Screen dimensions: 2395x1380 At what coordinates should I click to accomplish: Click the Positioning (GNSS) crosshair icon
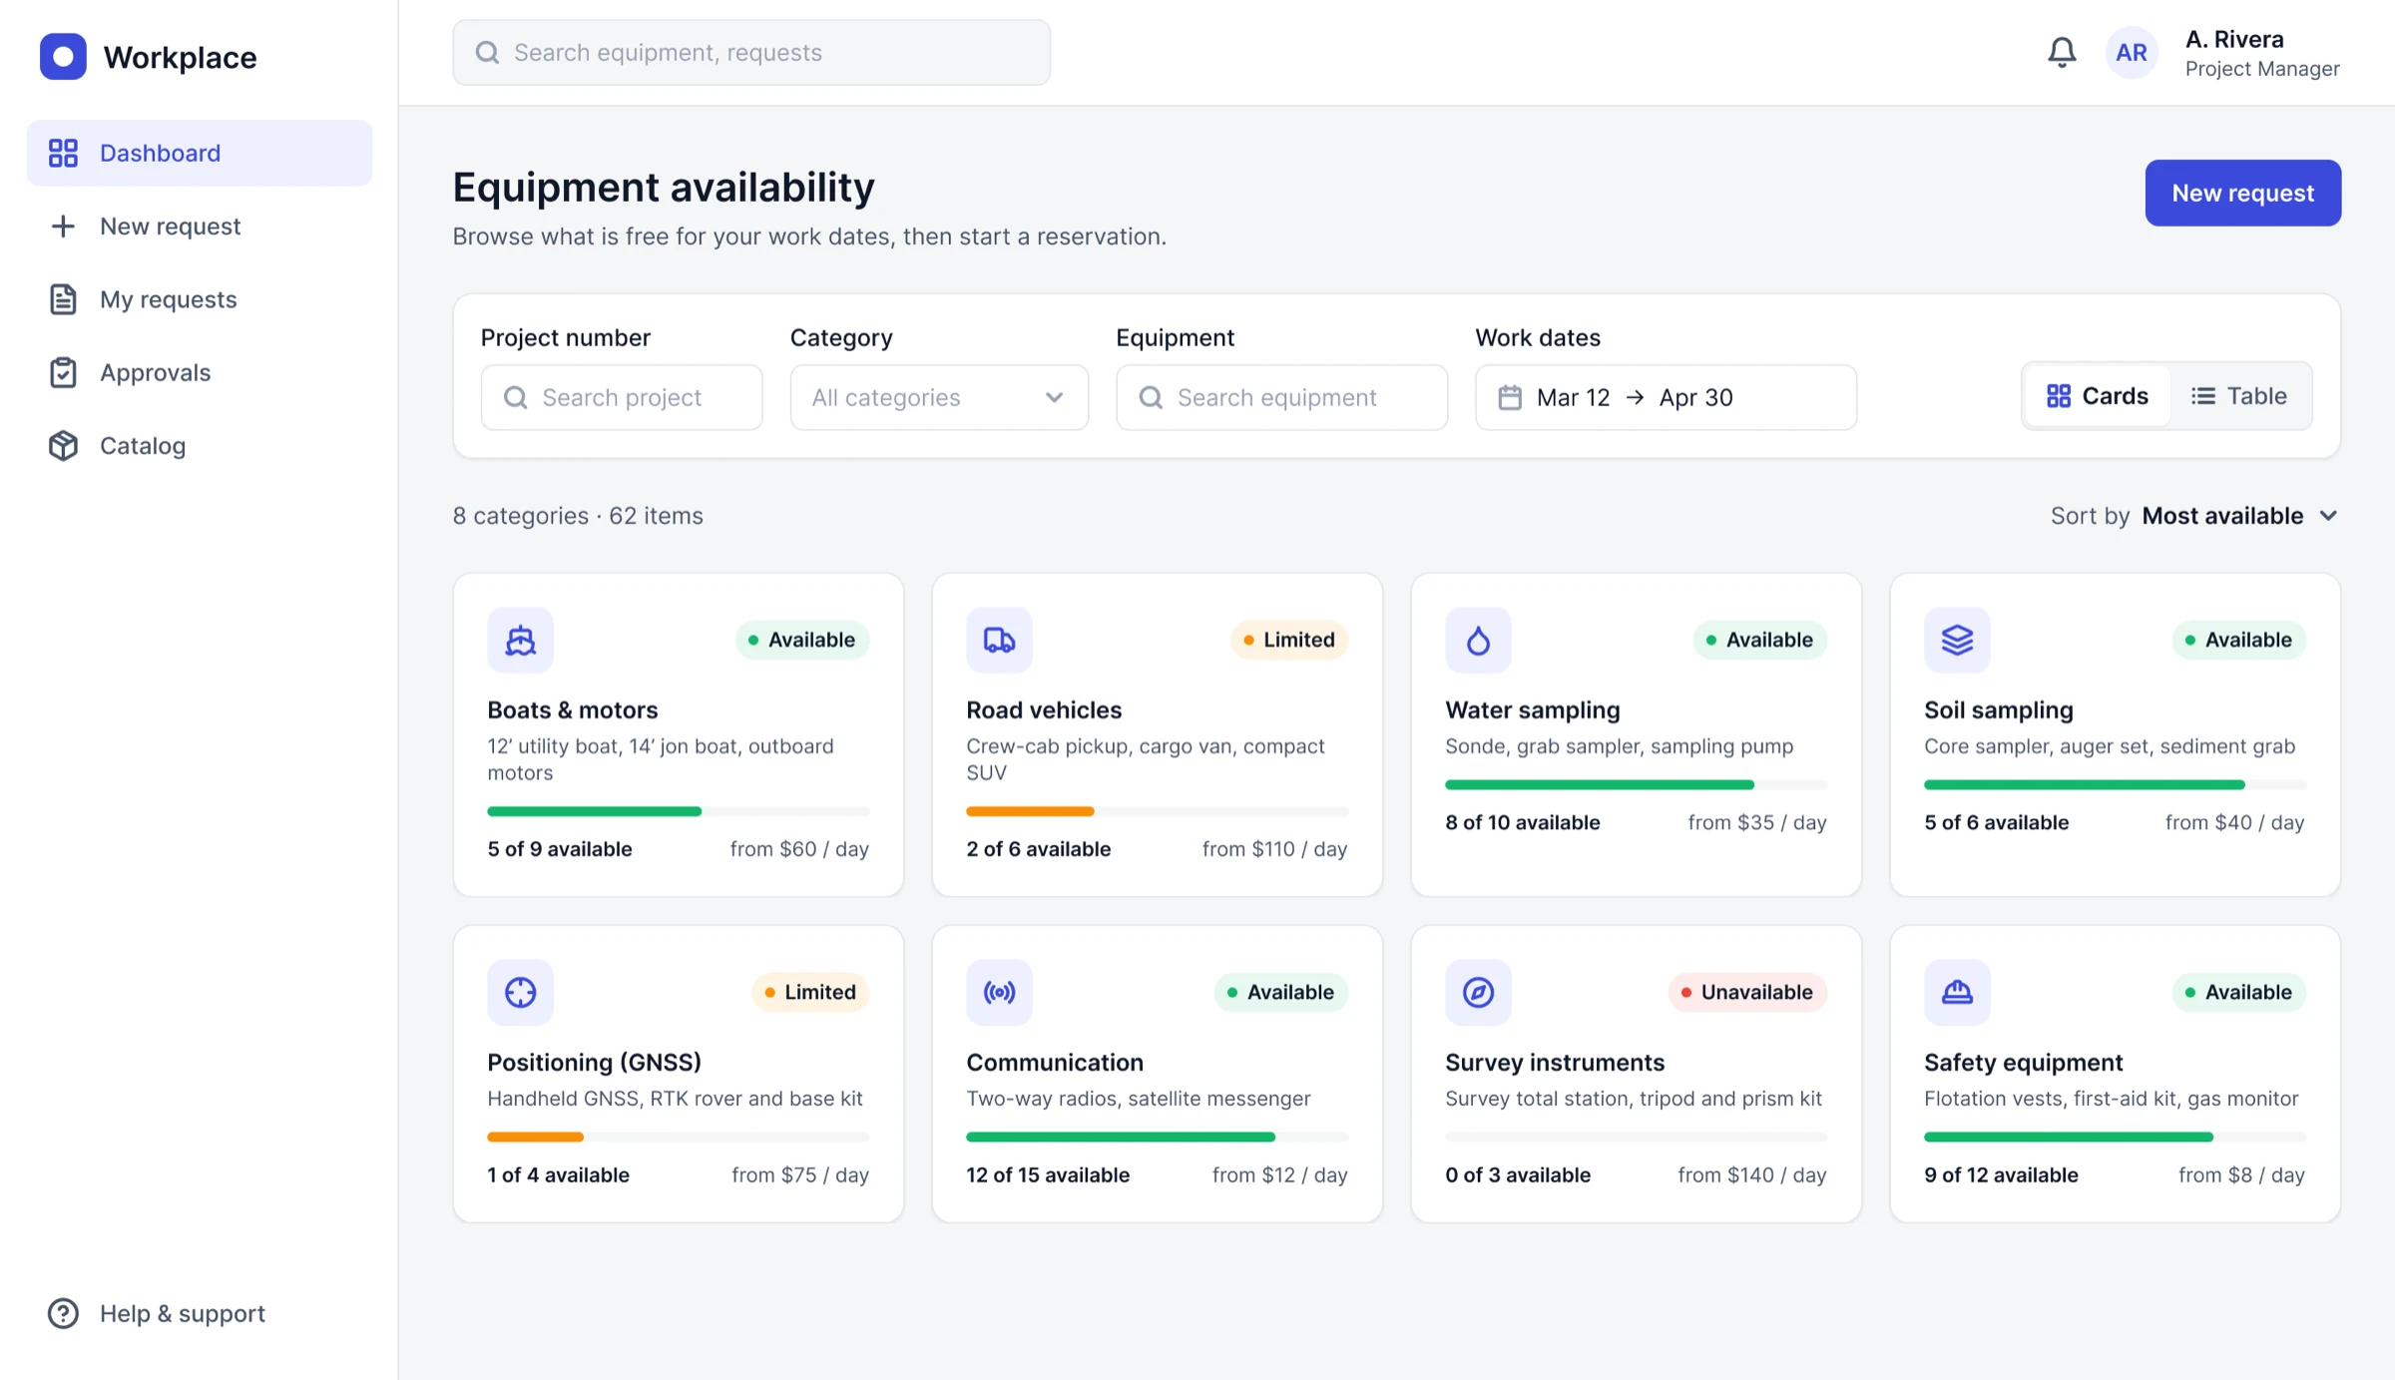pyautogui.click(x=520, y=992)
